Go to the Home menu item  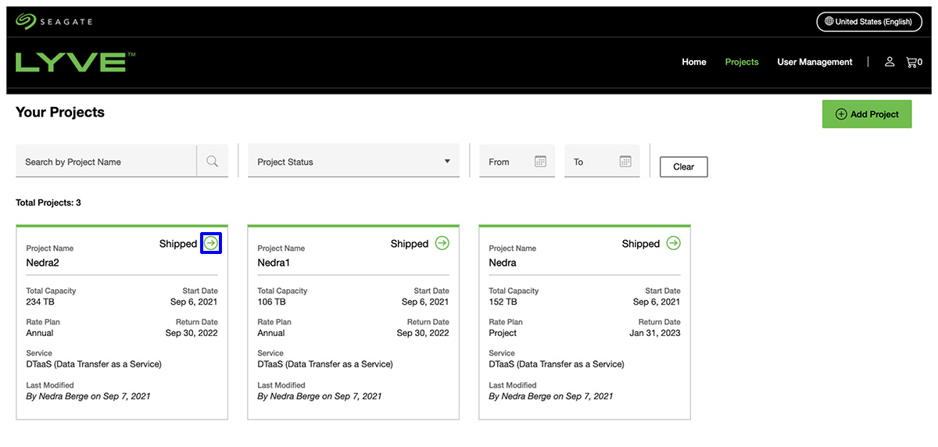694,62
